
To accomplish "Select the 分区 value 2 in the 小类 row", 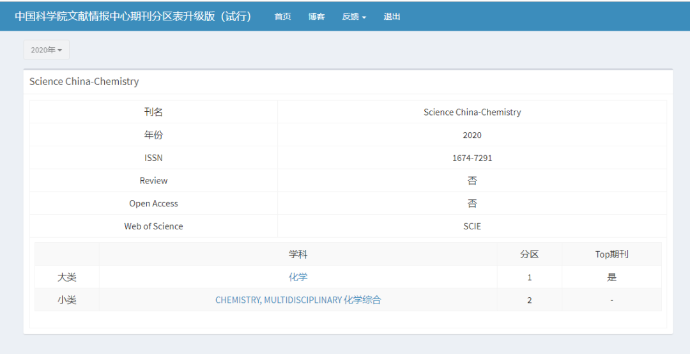I will pyautogui.click(x=530, y=300).
